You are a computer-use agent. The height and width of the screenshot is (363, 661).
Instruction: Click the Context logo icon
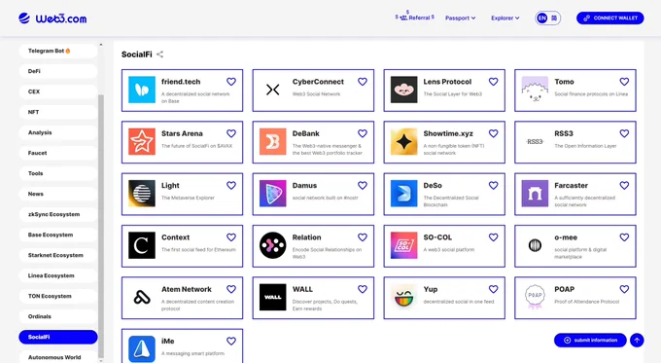[142, 245]
